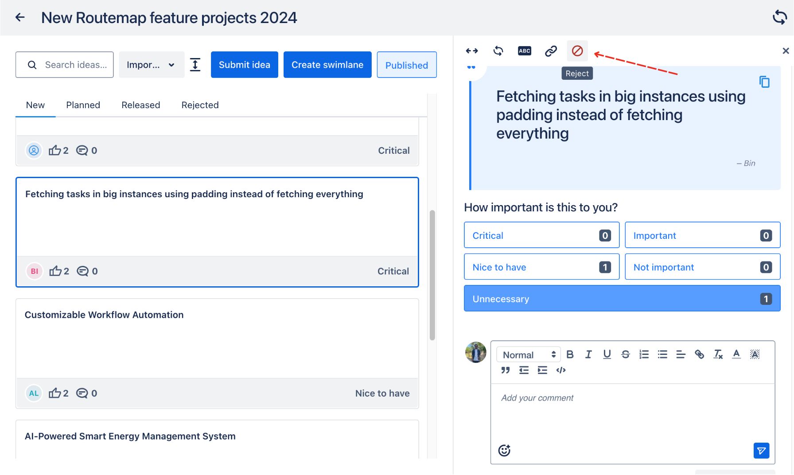
Task: Switch to the New tab
Action: point(35,105)
